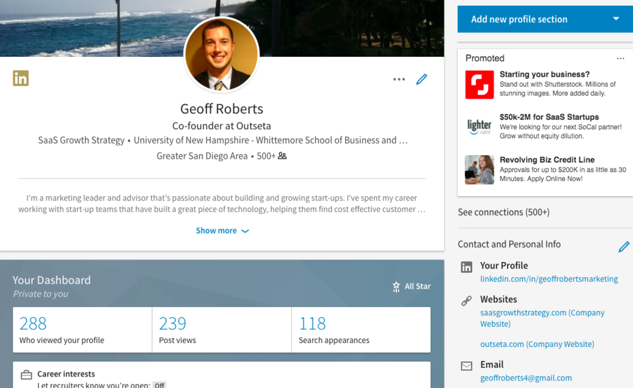Click Geoff Roberts' profile photo
The image size is (633, 388).
pyautogui.click(x=221, y=54)
